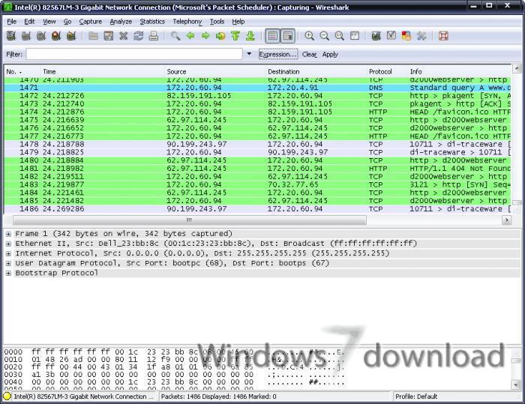Open the filter history dropdown arrow
The height and width of the screenshot is (404, 525).
pyautogui.click(x=249, y=54)
